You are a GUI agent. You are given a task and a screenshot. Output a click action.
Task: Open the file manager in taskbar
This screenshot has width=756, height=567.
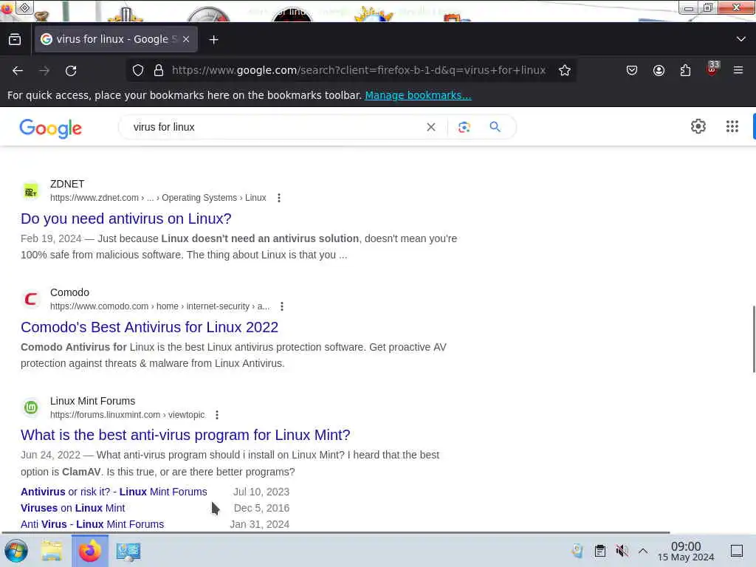pos(52,551)
